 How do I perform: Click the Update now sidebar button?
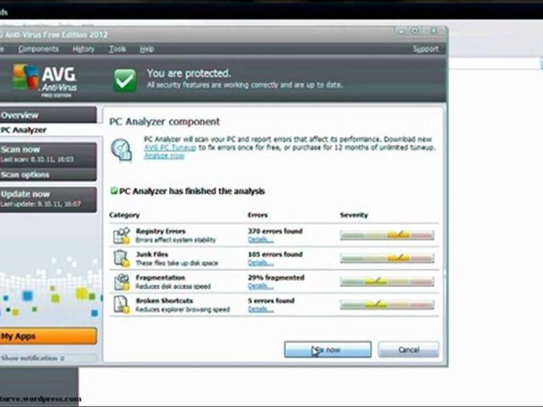pyautogui.click(x=48, y=199)
